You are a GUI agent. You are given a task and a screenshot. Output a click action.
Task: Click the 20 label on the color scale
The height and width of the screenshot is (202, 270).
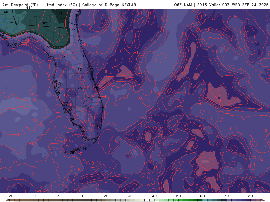point(106,196)
